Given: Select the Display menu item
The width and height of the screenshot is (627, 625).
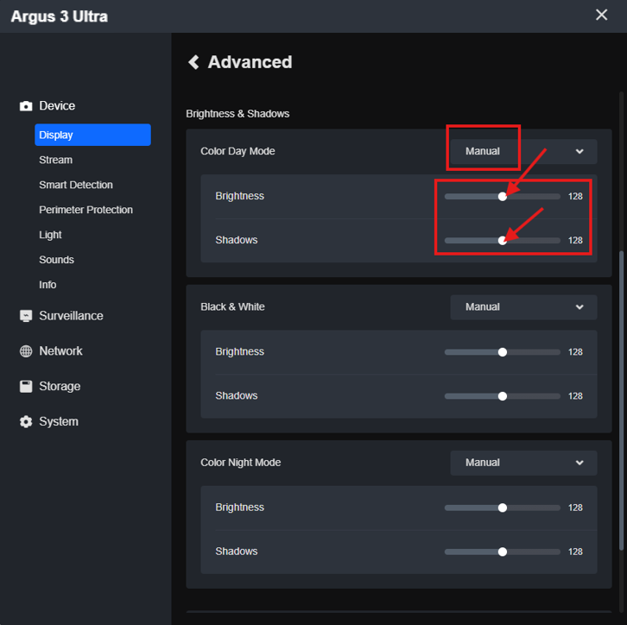Looking at the screenshot, I should pyautogui.click(x=92, y=135).
